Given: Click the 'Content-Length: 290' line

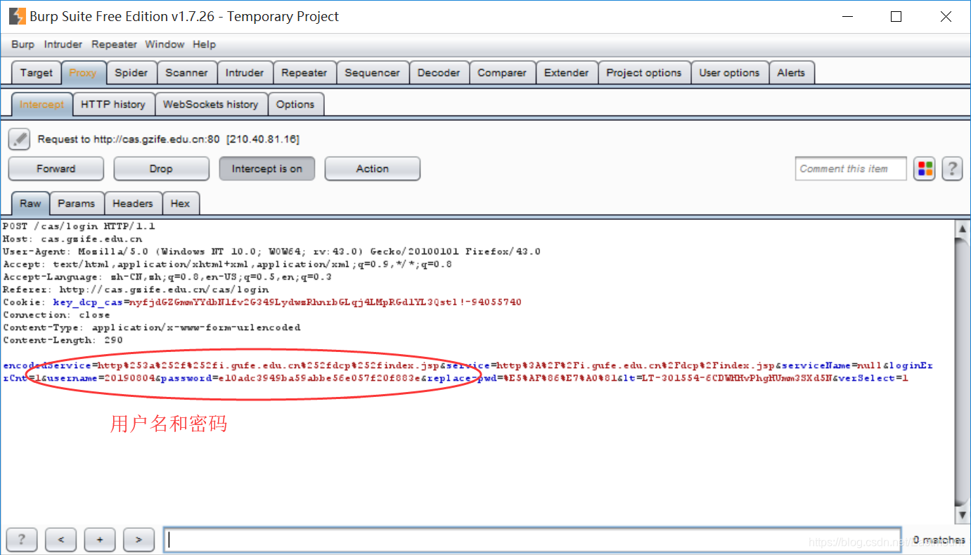Looking at the screenshot, I should [63, 340].
